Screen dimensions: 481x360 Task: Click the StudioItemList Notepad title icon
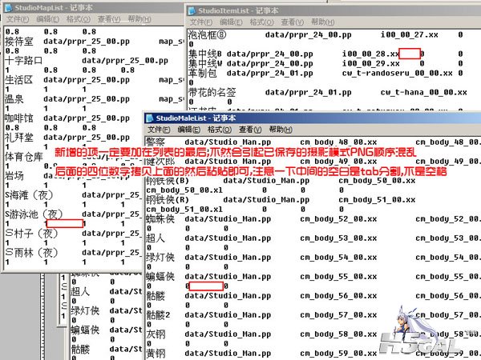[x=192, y=10]
